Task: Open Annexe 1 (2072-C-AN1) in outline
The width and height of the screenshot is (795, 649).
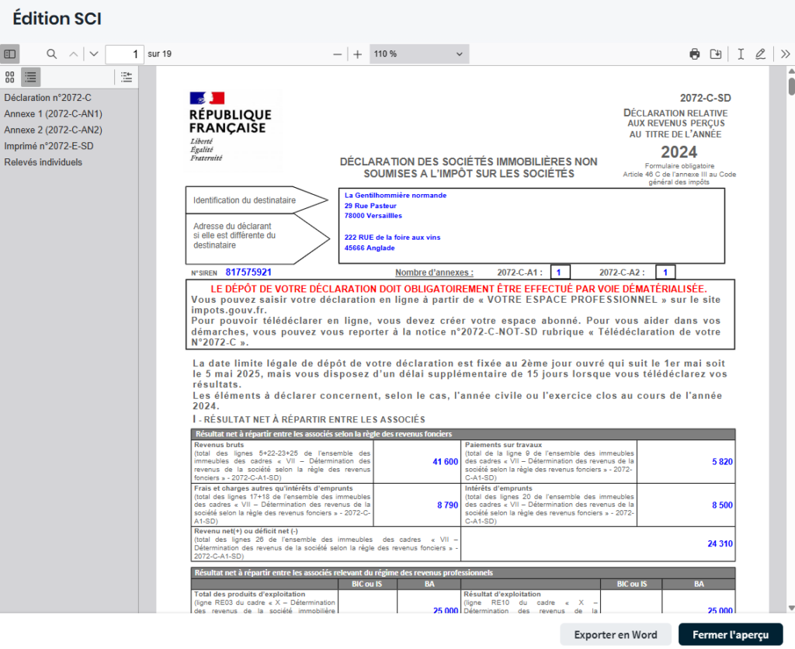Action: [53, 114]
